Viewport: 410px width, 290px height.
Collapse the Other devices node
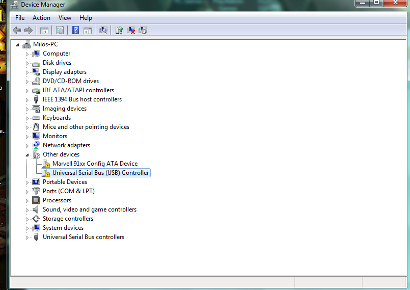coord(27,155)
